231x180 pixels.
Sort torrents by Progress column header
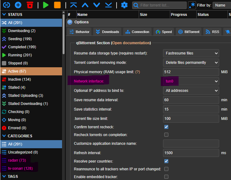[x=183, y=14]
